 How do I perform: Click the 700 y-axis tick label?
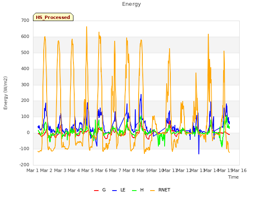pyautogui.click(x=25, y=20)
